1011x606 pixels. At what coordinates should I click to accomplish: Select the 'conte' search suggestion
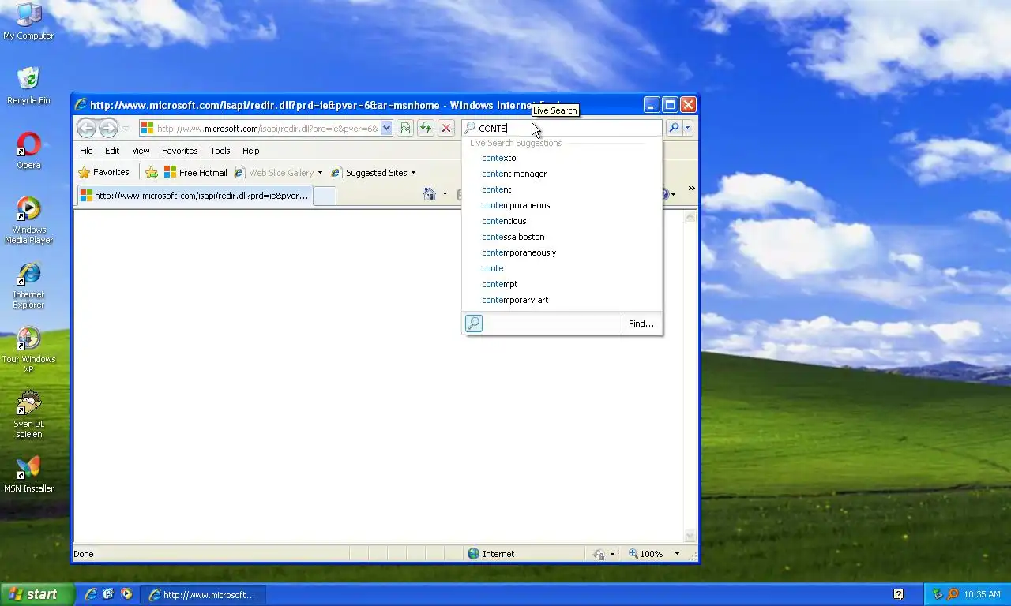[x=562, y=268]
